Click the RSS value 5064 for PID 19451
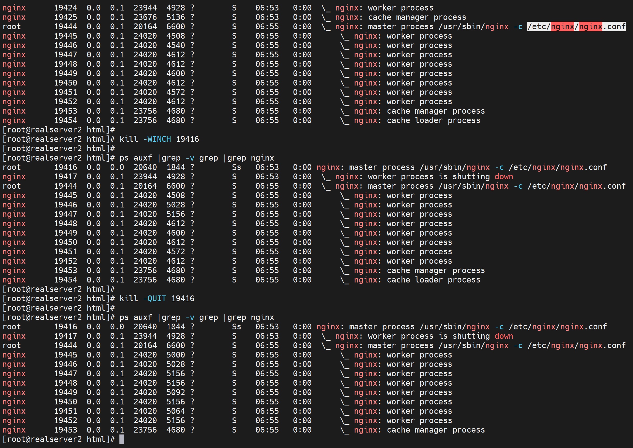The image size is (633, 448). point(176,411)
